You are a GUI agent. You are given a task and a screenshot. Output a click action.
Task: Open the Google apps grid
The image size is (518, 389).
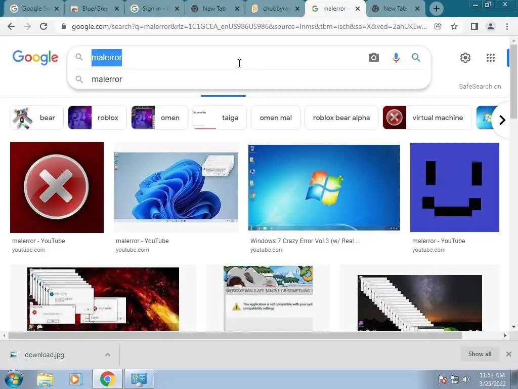491,58
